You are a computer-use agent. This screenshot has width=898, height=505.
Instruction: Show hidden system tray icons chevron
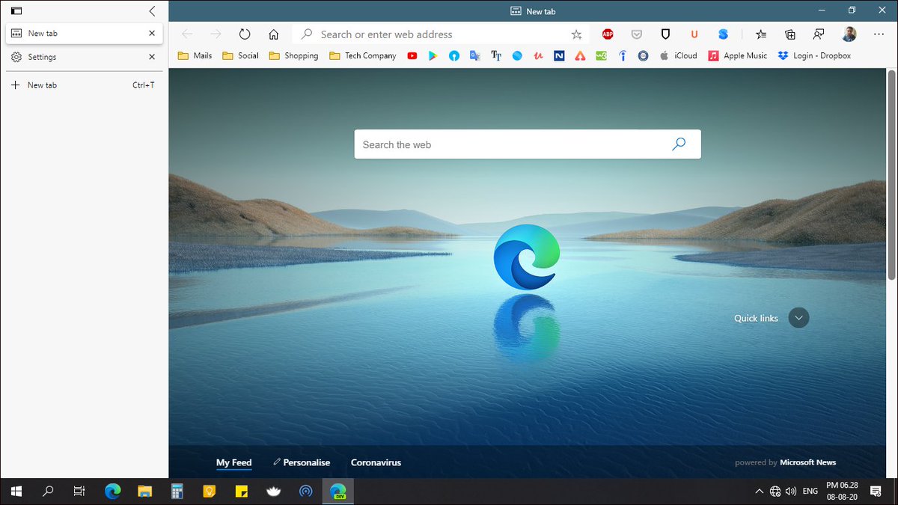tap(759, 492)
